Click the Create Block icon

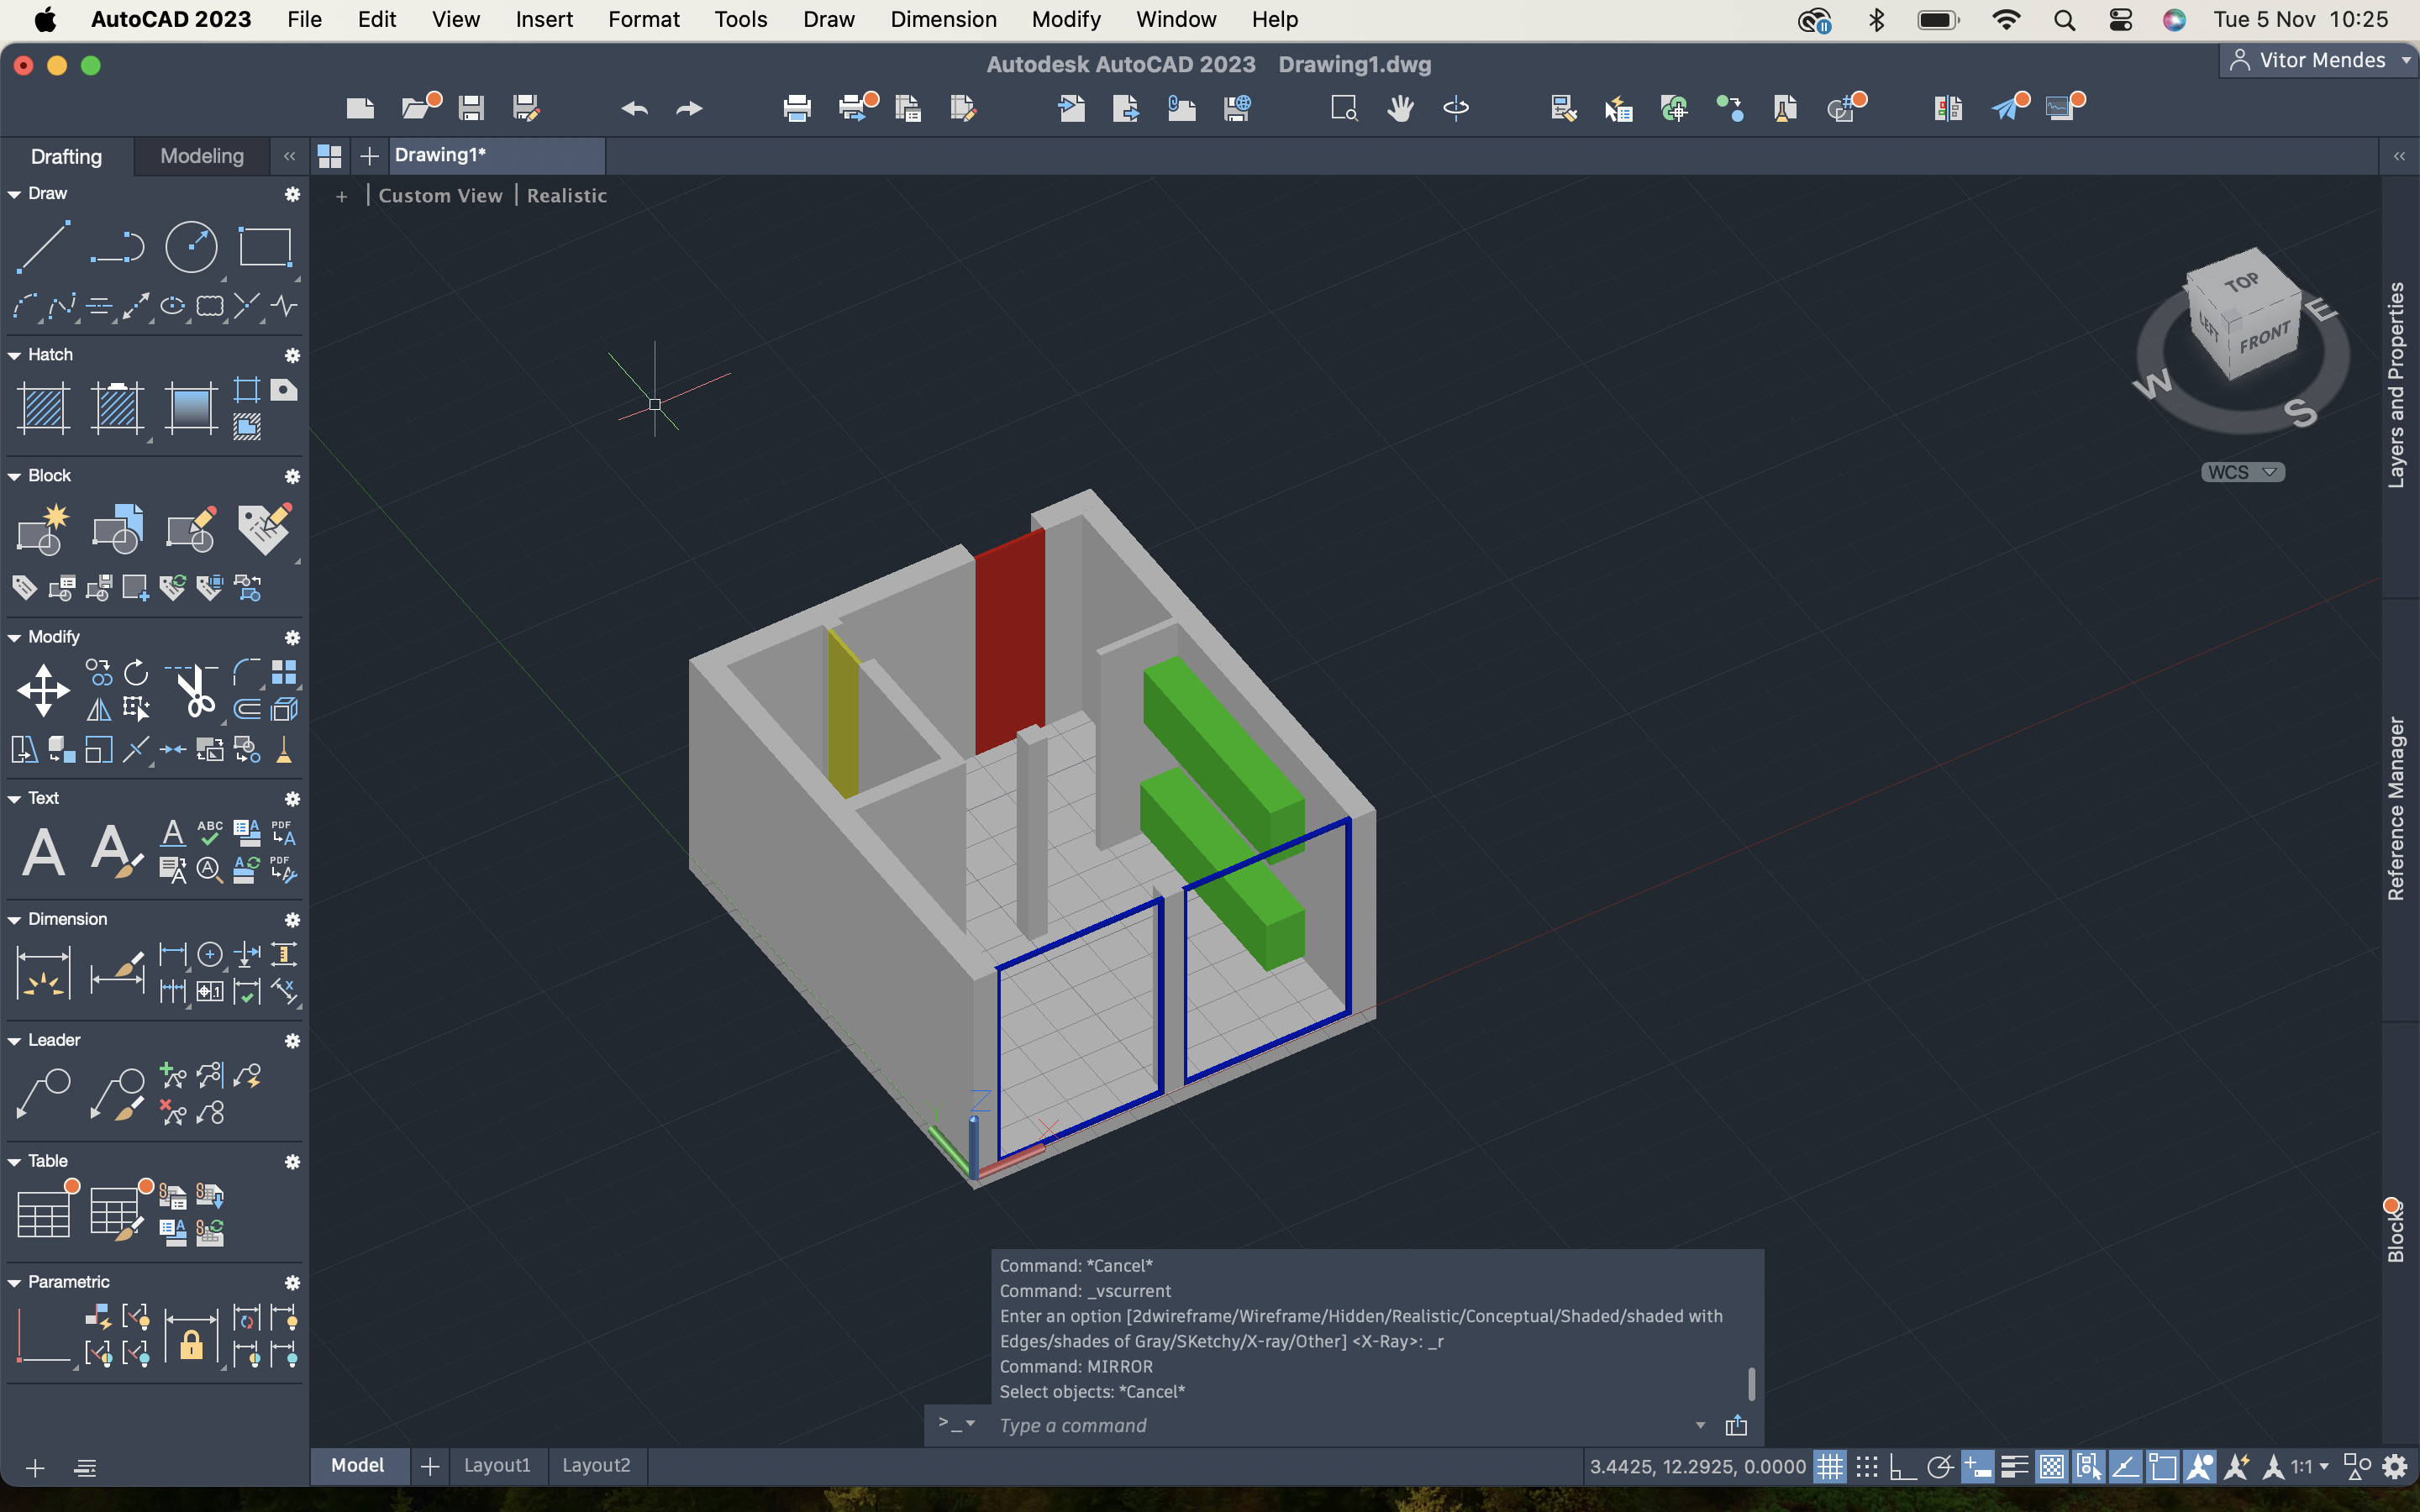click(43, 528)
